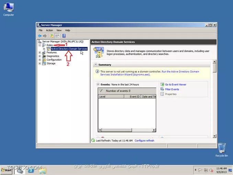Select the Roles tree item
Image resolution: width=233 pixels, height=175 pixels.
point(49,45)
